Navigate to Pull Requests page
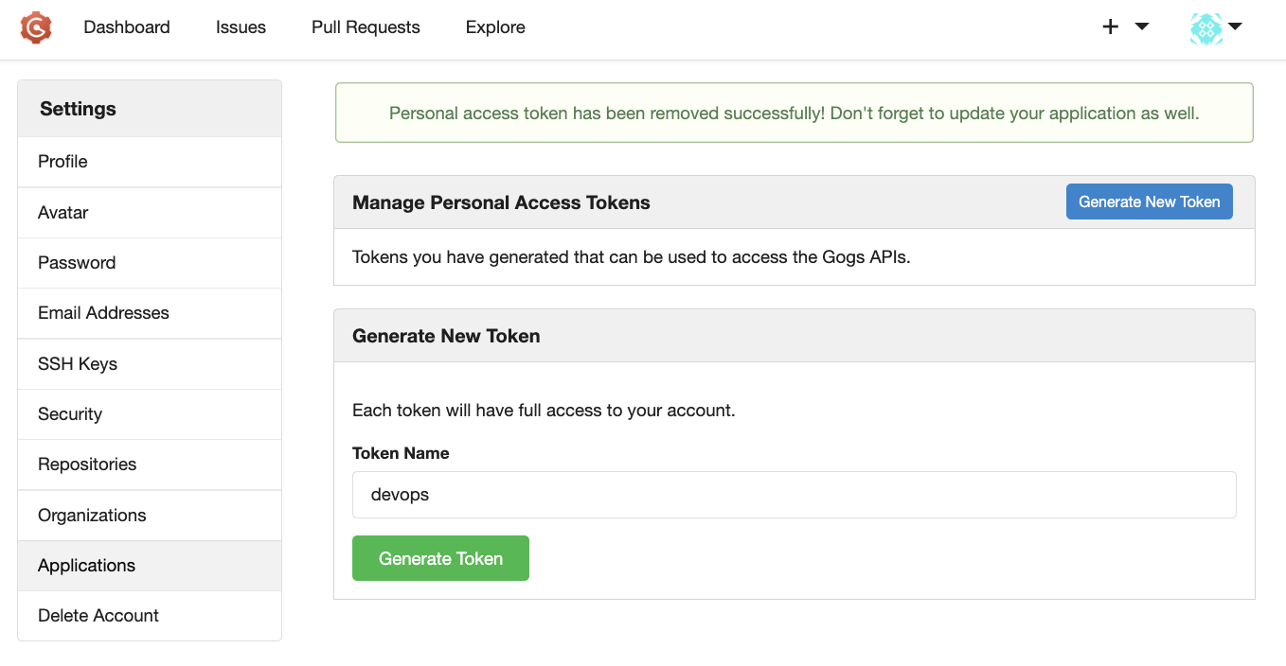1286x666 pixels. (x=366, y=27)
